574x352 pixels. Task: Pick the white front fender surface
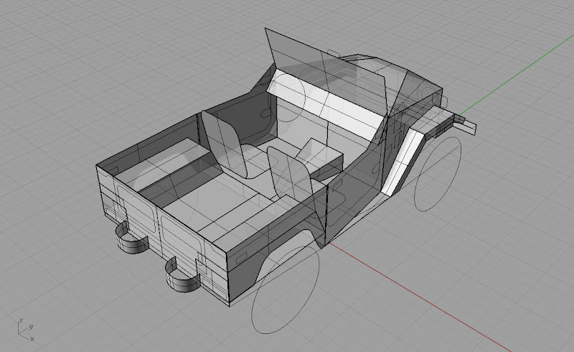click(x=403, y=159)
